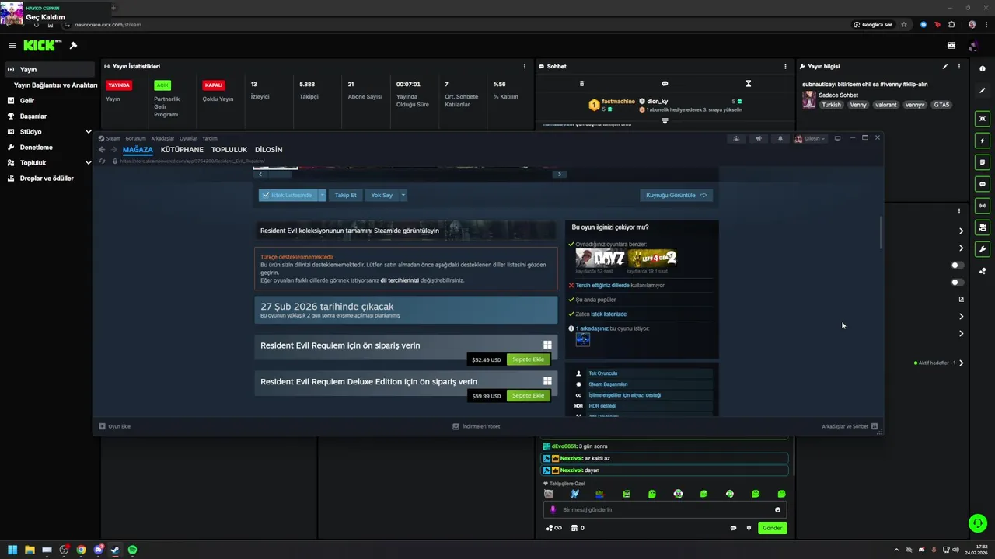Image resolution: width=995 pixels, height=559 pixels.
Task: Add Deluxe Edition to cart ($59.99)
Action: coord(528,396)
